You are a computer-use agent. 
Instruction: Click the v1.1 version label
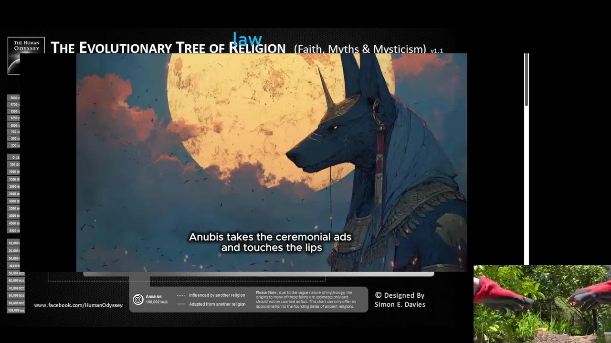437,50
